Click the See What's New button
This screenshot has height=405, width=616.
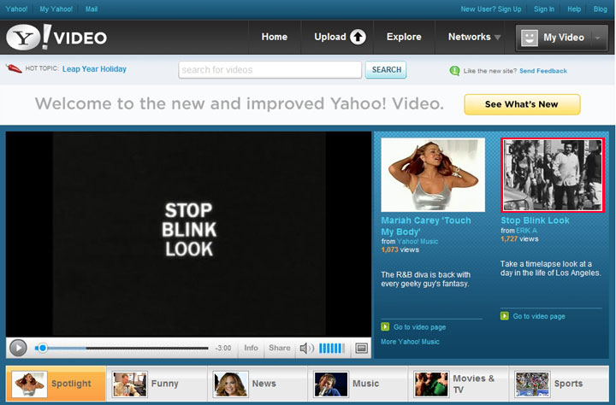point(522,104)
